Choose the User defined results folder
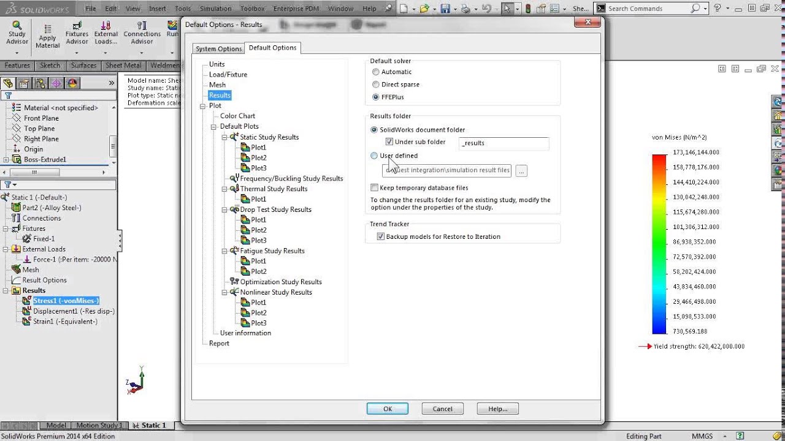785x441 pixels. (x=374, y=156)
